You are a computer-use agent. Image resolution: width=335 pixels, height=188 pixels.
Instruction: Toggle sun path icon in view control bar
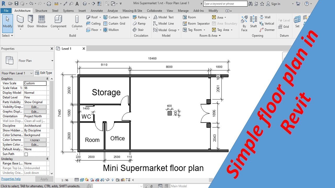tap(87, 180)
